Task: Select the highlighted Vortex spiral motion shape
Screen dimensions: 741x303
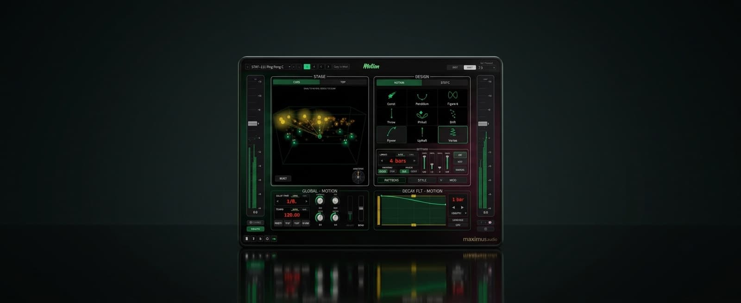Action: 452,134
